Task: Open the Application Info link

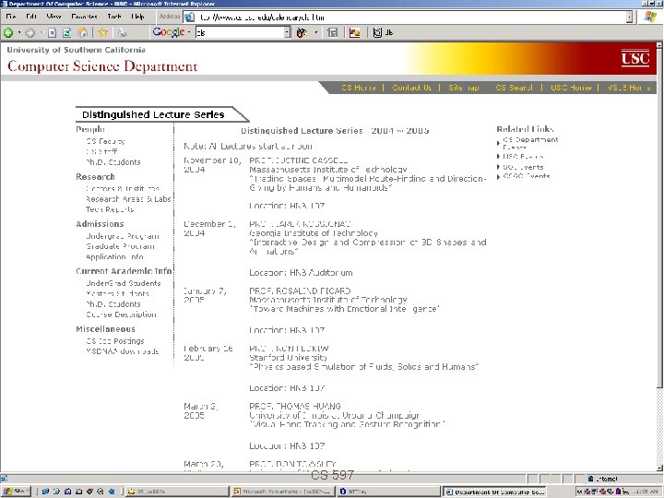Action: [x=114, y=256]
